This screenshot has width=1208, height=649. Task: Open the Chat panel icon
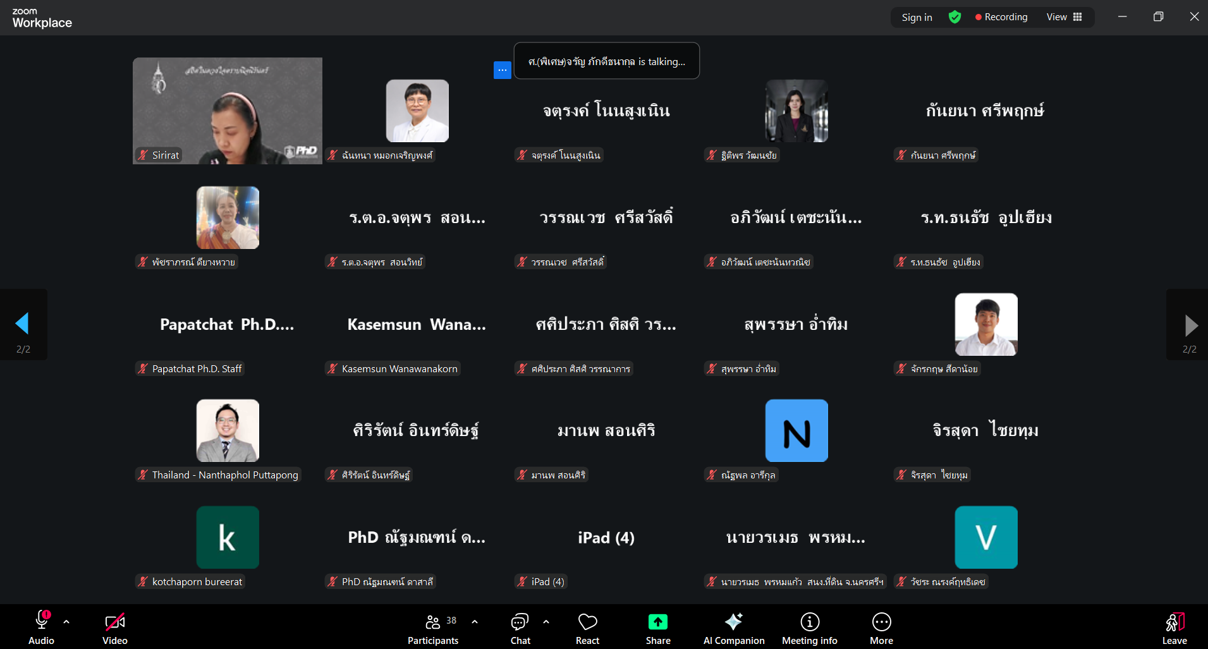coord(520,622)
